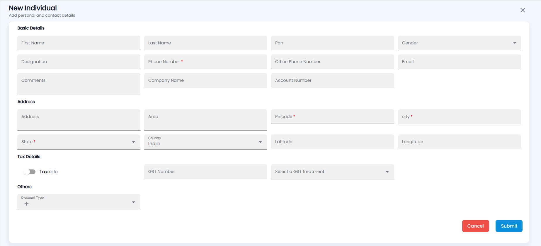Click the plus icon in Discount Type
Viewport: 541px width, 246px height.
(26, 204)
